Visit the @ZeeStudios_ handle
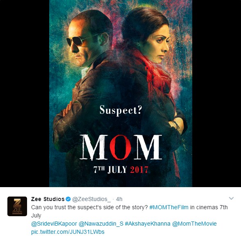This screenshot has width=241, height=242. [x=91, y=199]
